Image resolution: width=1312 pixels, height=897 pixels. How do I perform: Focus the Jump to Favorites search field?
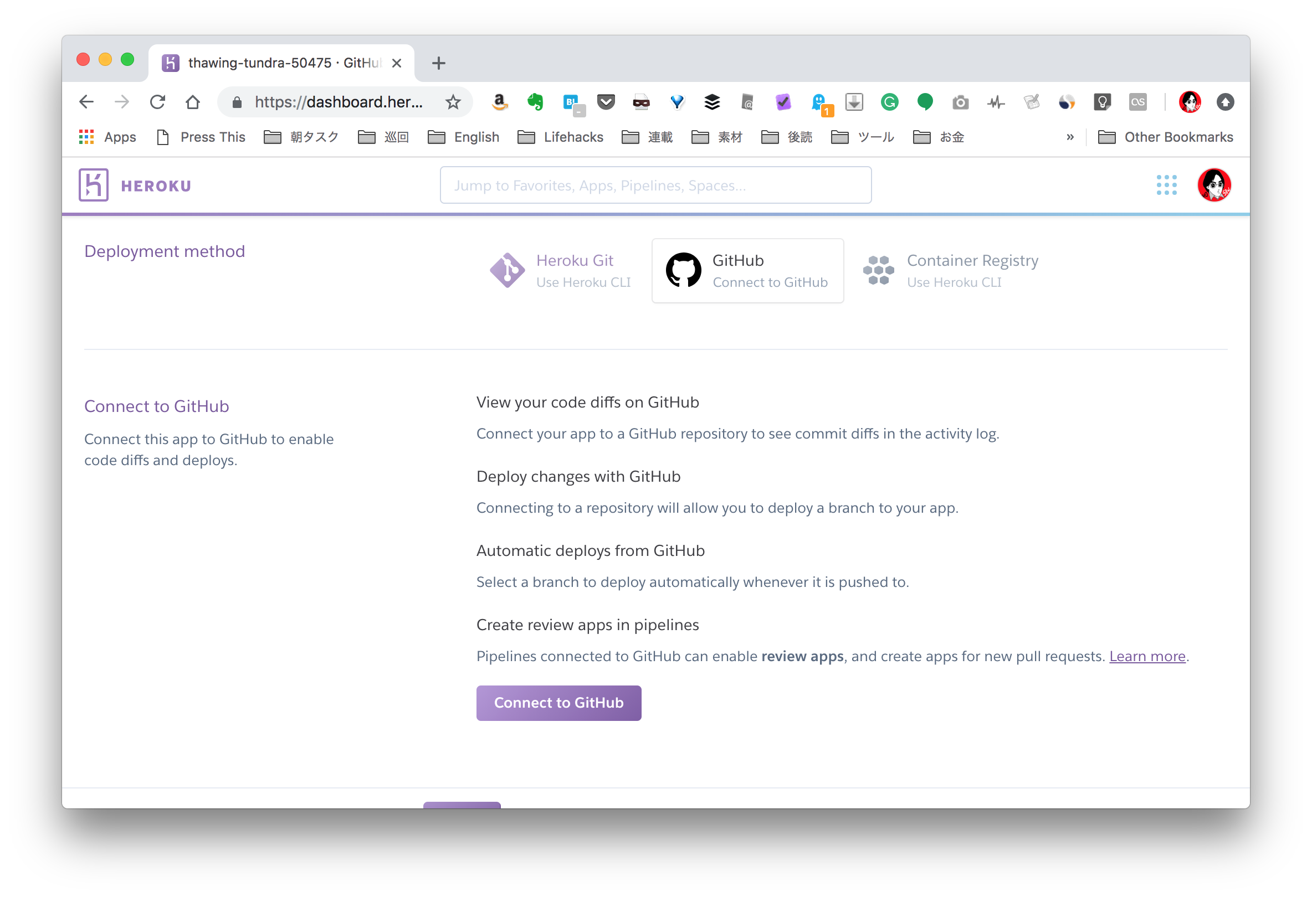click(656, 185)
